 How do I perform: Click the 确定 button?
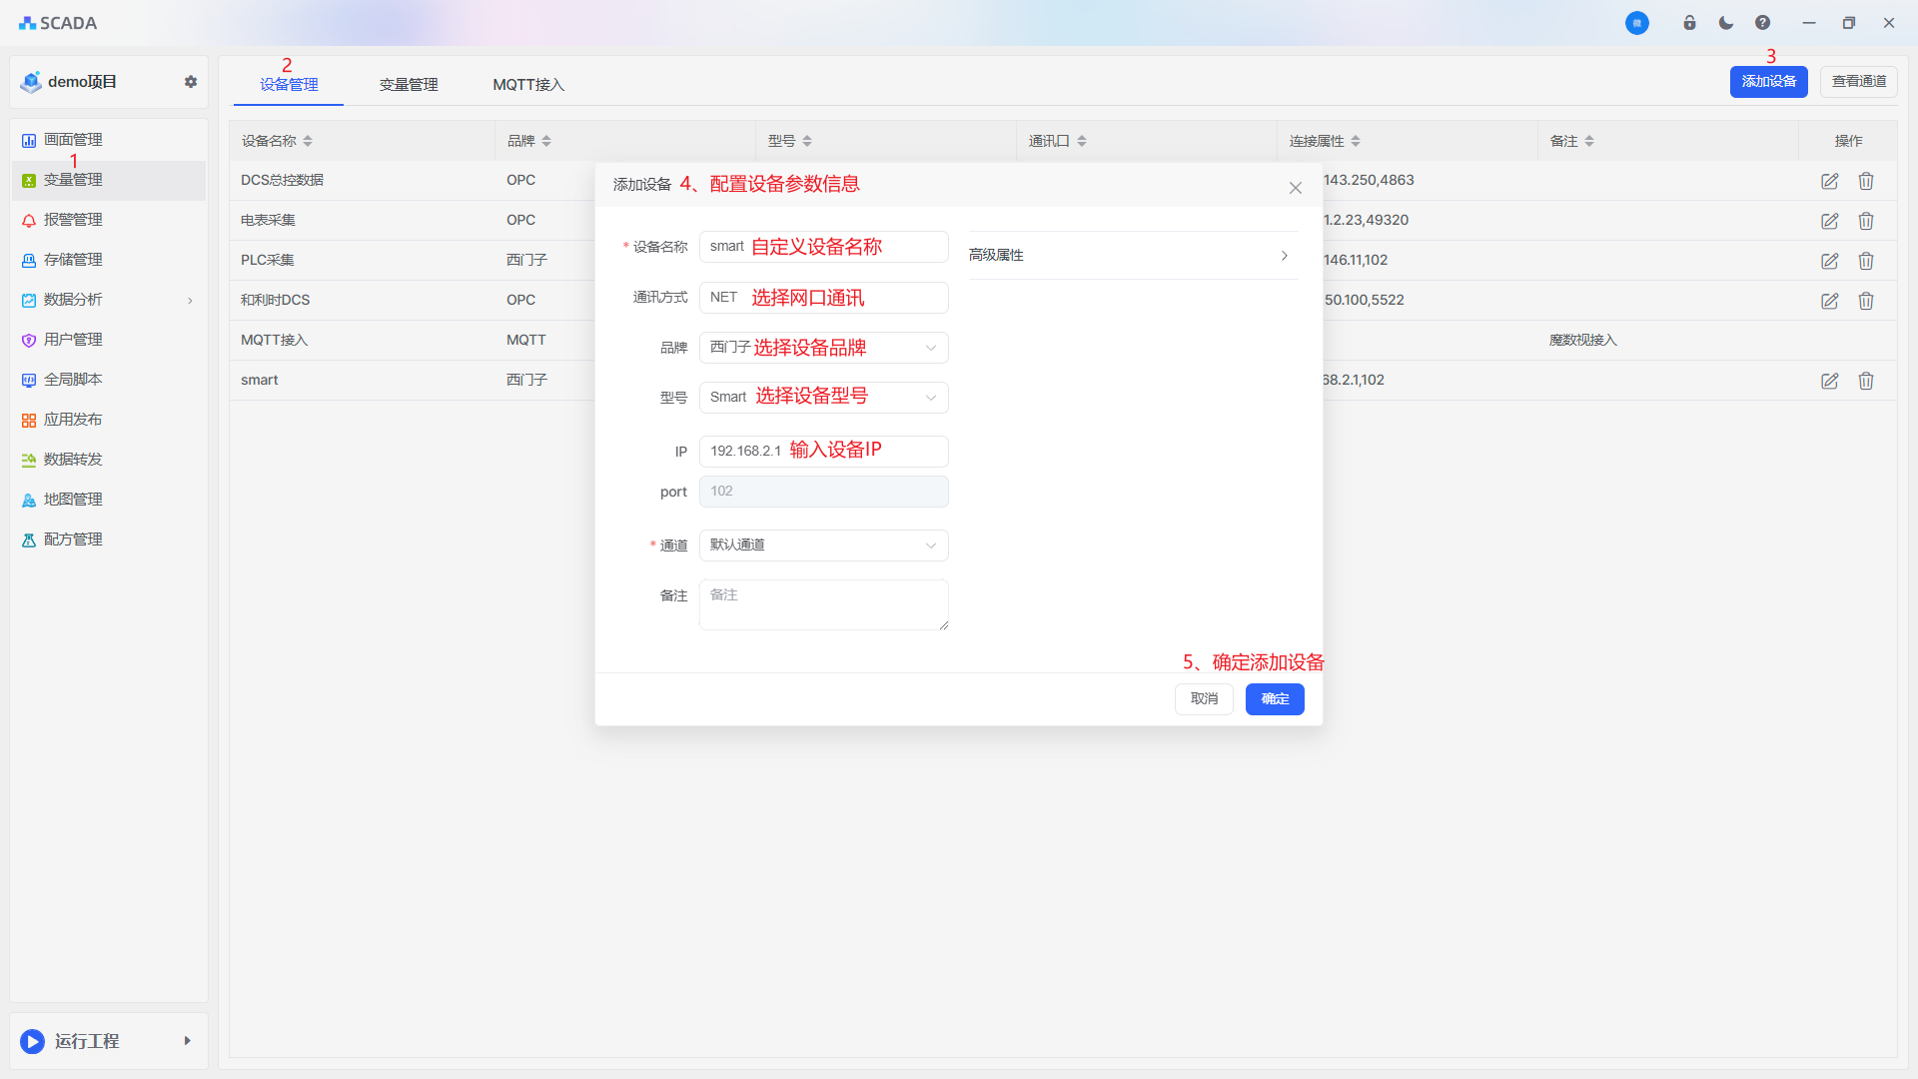(1274, 699)
